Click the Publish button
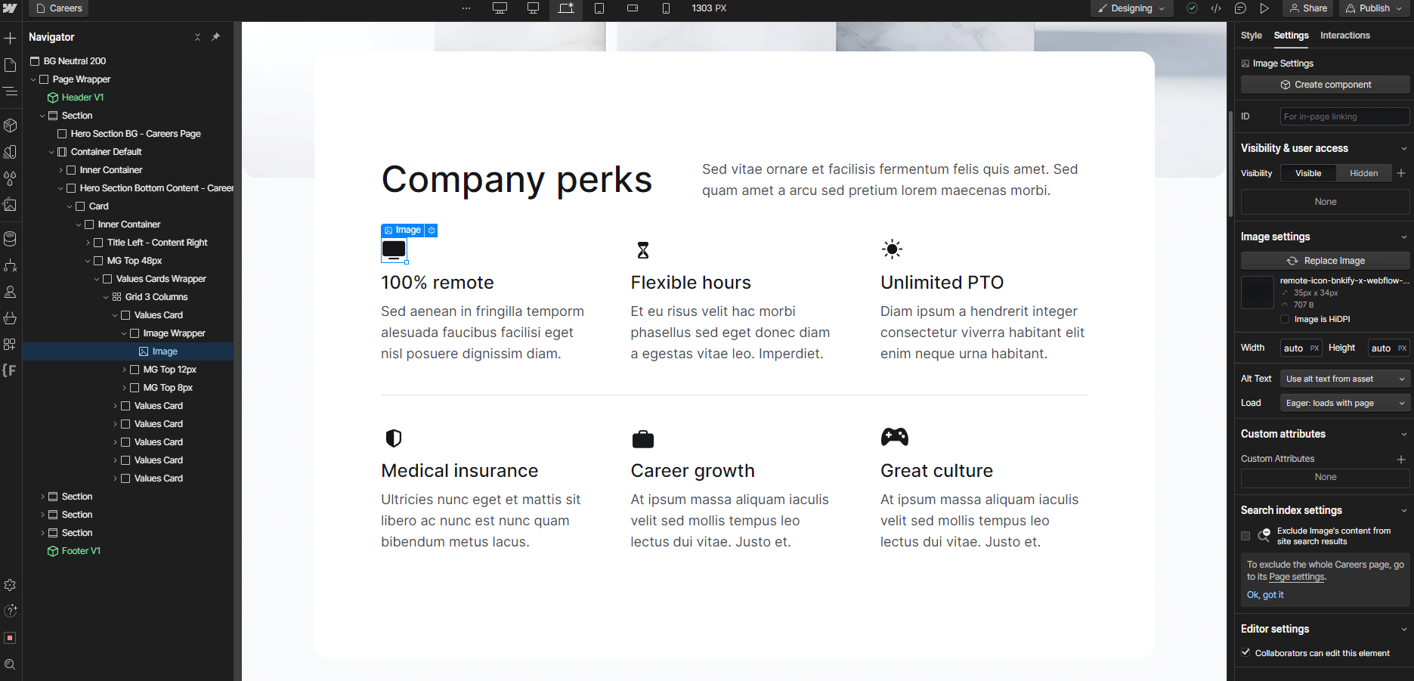1414x681 pixels. (x=1373, y=8)
